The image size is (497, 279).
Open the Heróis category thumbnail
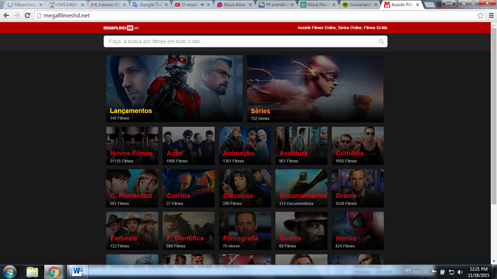click(x=357, y=230)
